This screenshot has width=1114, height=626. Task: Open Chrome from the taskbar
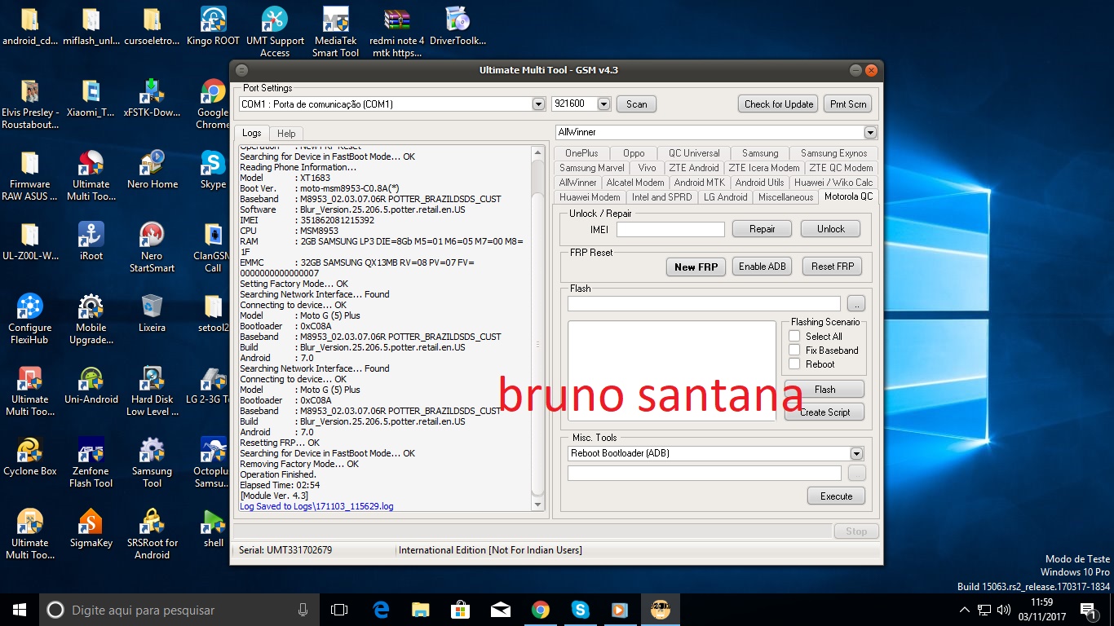pos(540,610)
